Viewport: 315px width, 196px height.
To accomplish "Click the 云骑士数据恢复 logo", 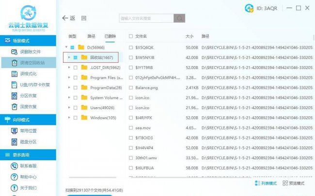I will coord(28,18).
